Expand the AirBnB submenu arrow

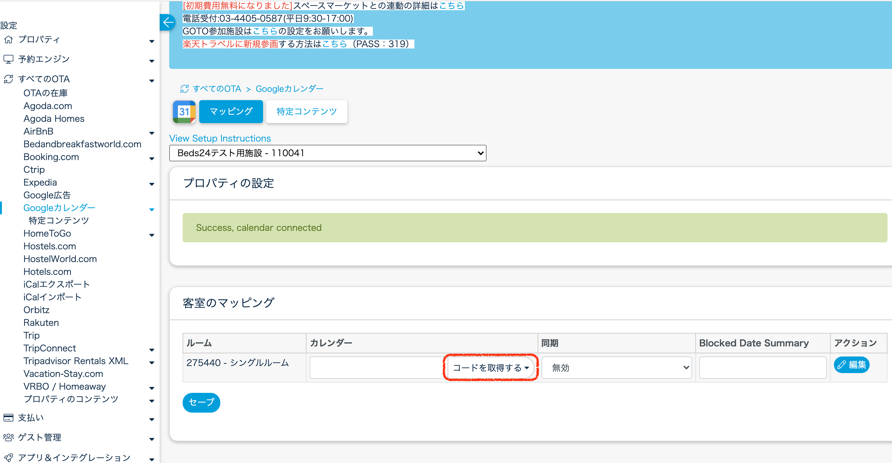click(x=152, y=133)
